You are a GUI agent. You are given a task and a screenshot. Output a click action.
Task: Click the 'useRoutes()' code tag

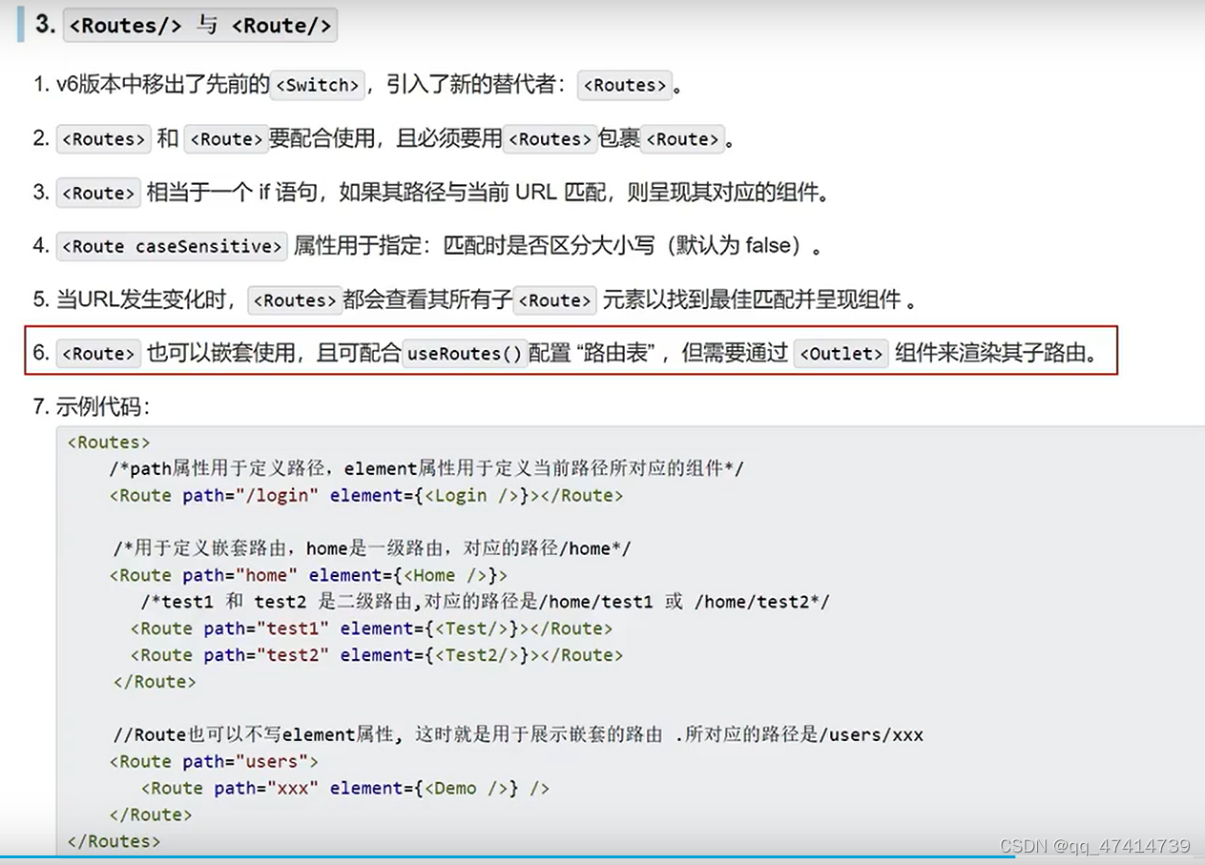coord(465,354)
